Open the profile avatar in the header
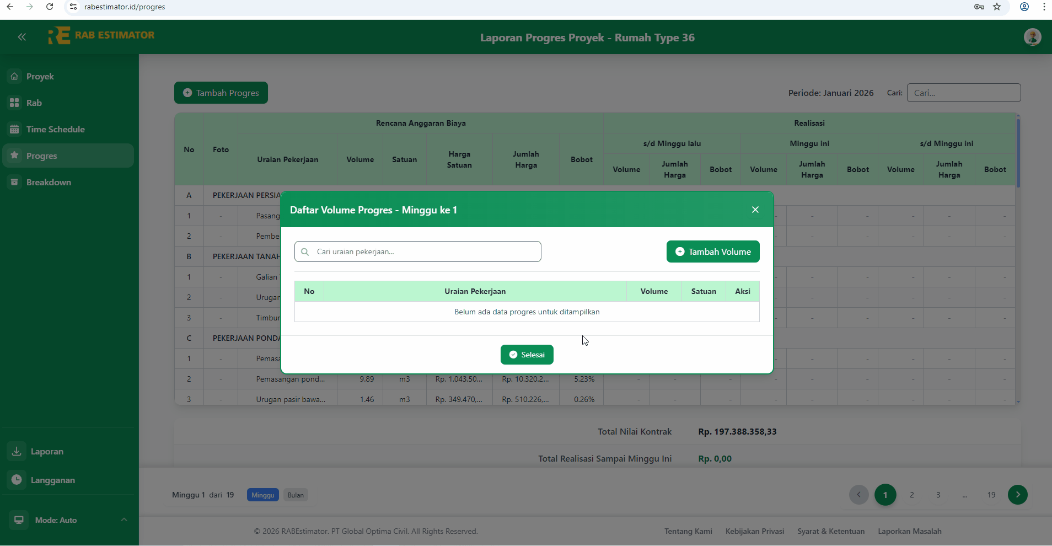Image resolution: width=1052 pixels, height=546 pixels. coord(1032,37)
